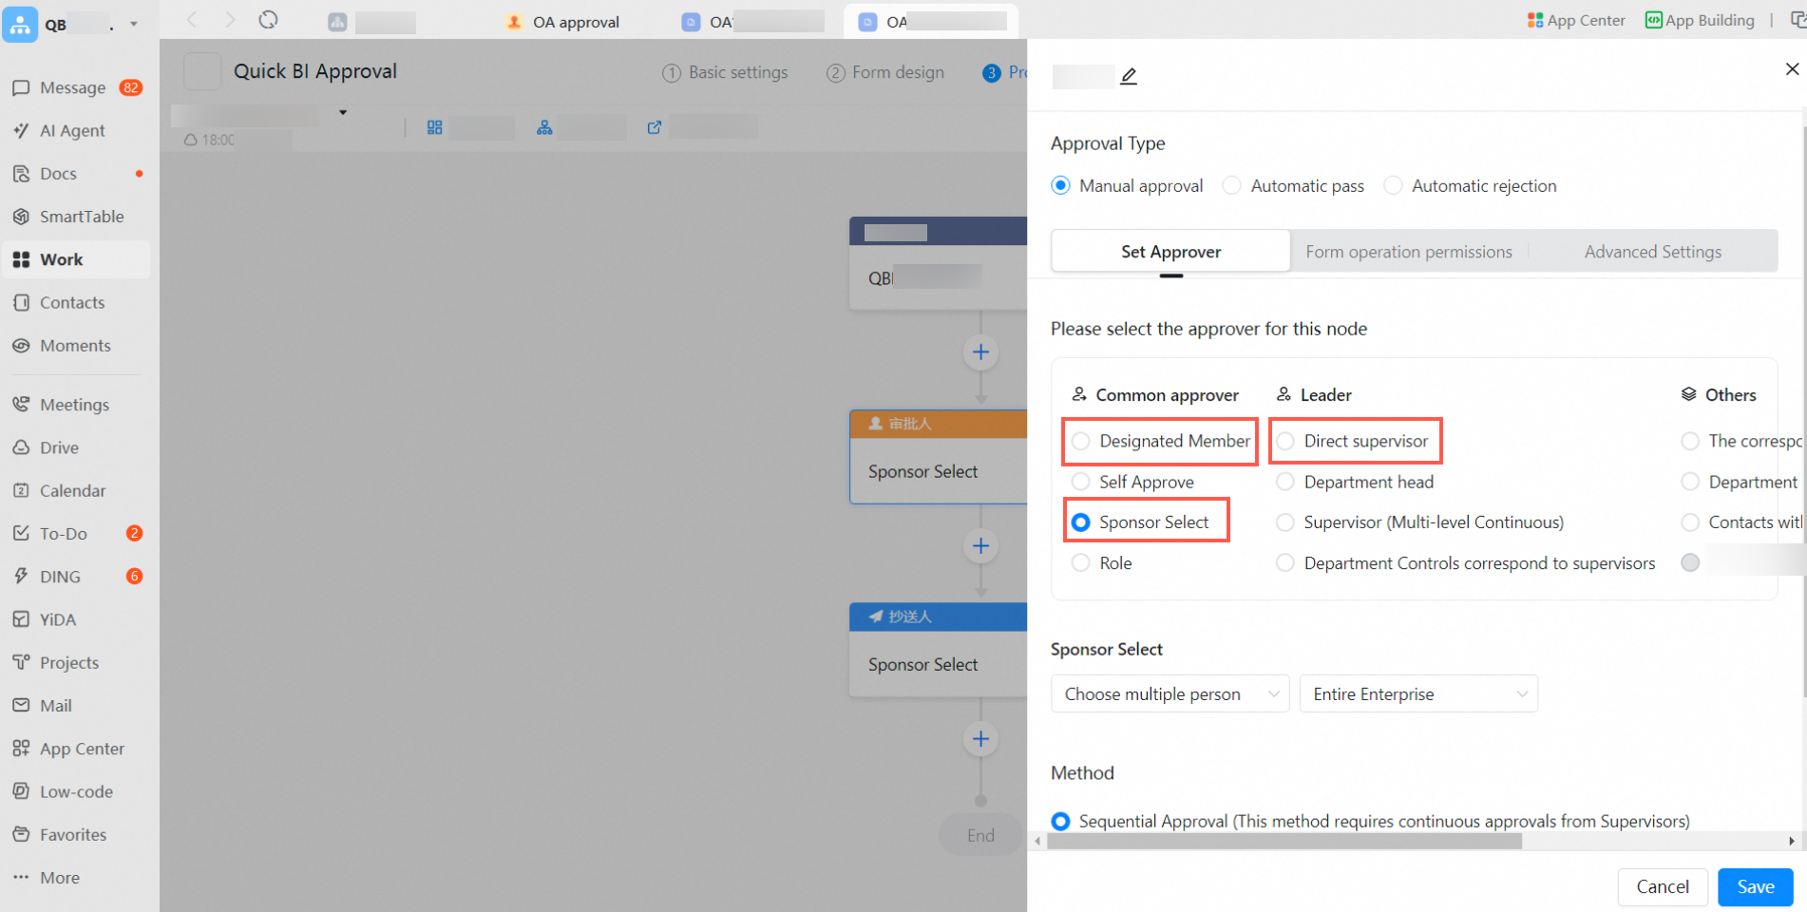The height and width of the screenshot is (912, 1807).
Task: Add a node below the CC Sponsor Select node
Action: tap(980, 739)
